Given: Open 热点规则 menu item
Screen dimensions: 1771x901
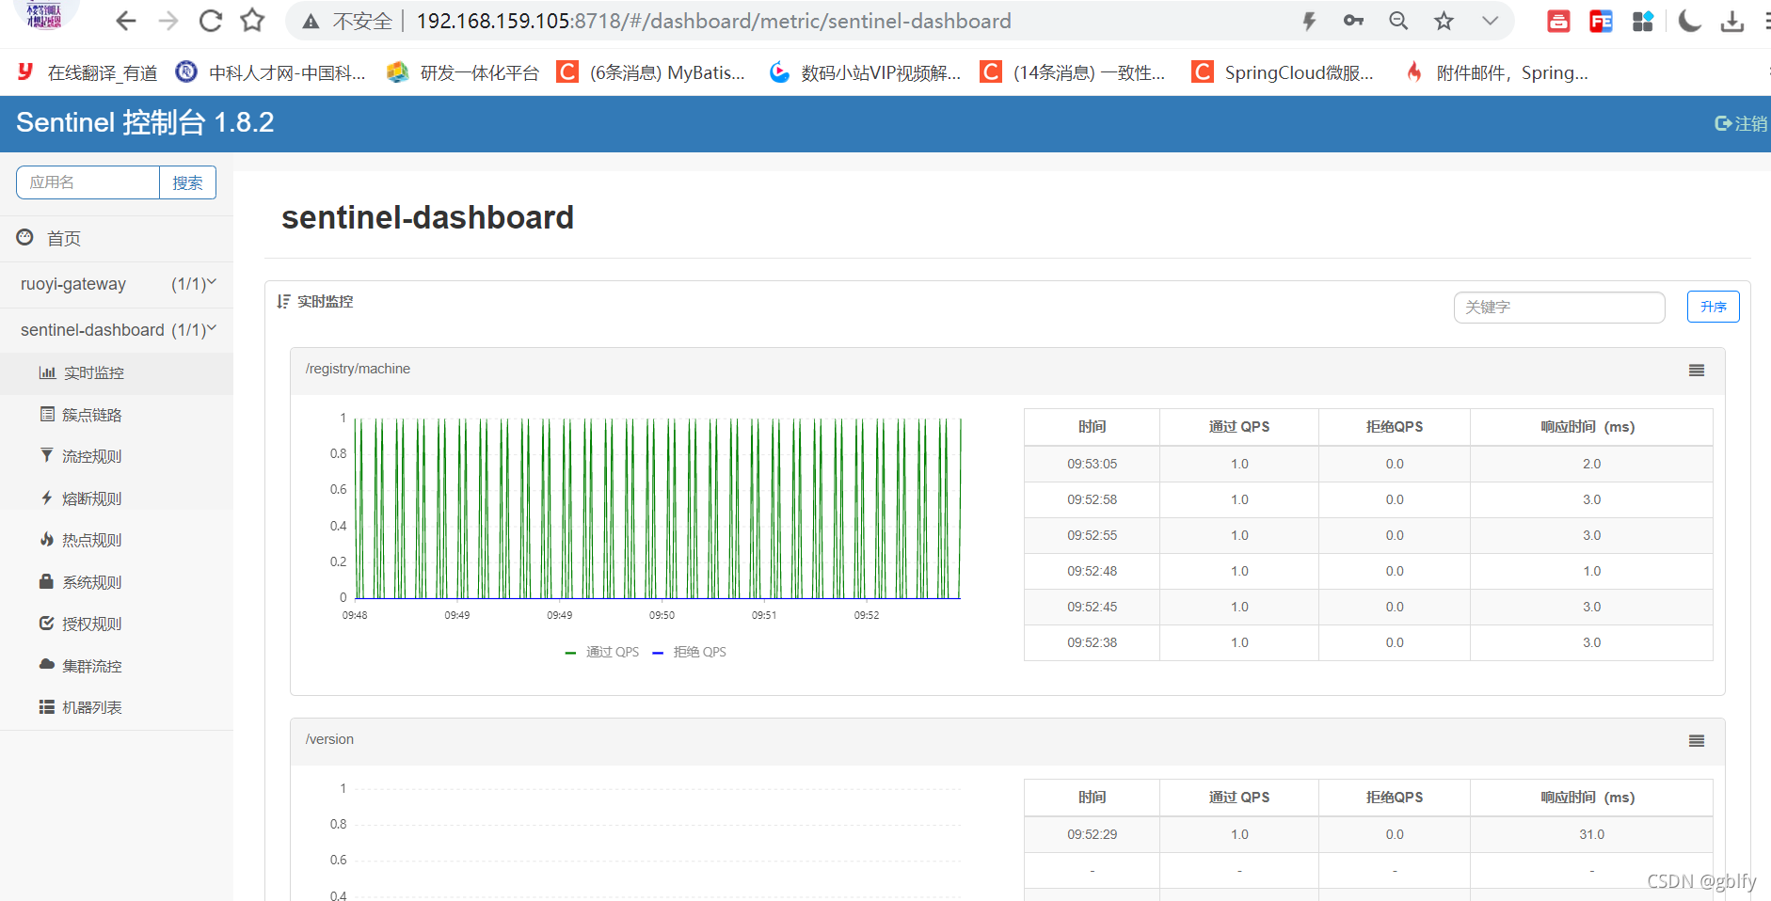Looking at the screenshot, I should [117, 540].
